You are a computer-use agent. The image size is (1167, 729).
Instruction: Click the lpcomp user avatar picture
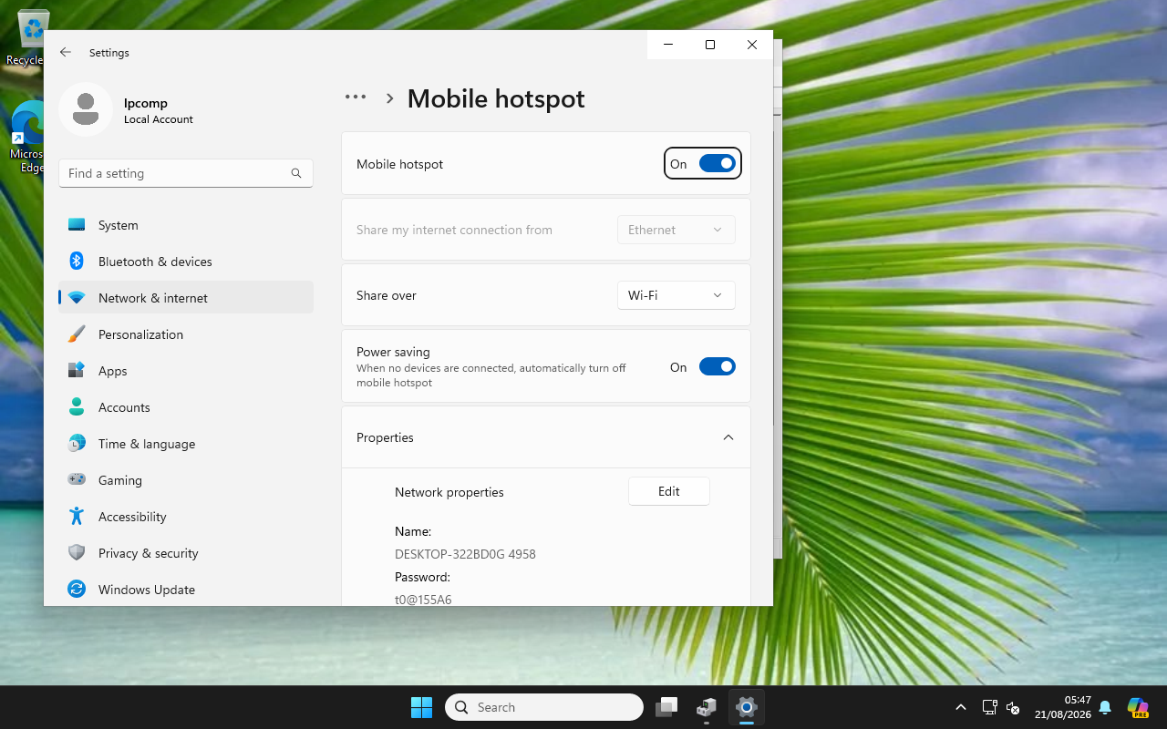tap(86, 109)
